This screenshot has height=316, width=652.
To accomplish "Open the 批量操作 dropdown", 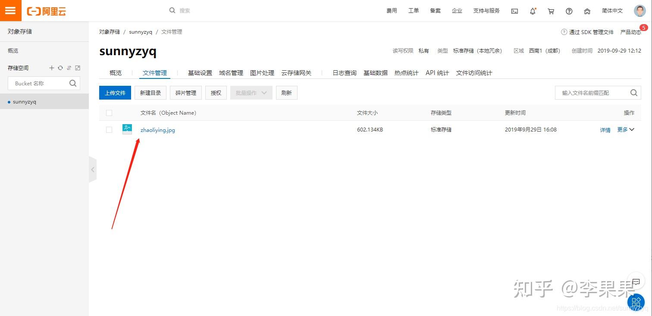I will pyautogui.click(x=251, y=93).
